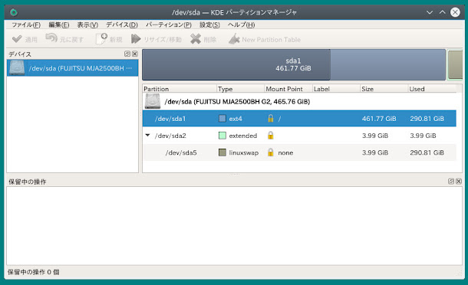
Task: Click the olive linuxswap color swatch
Action: pos(222,152)
